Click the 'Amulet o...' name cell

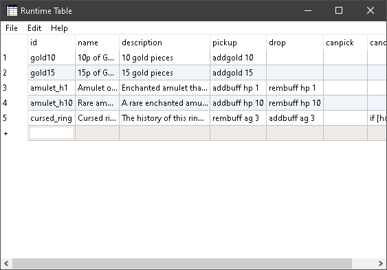pos(97,88)
